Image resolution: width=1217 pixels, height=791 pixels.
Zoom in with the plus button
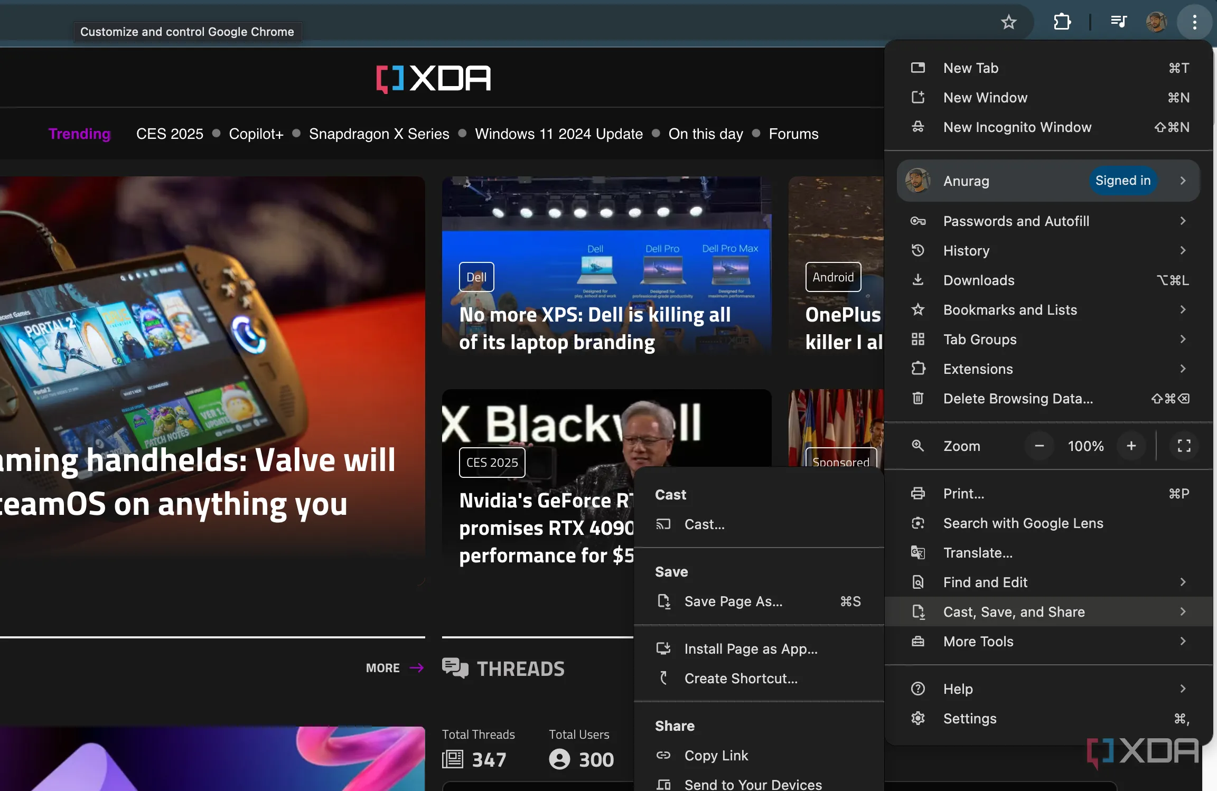(x=1131, y=446)
